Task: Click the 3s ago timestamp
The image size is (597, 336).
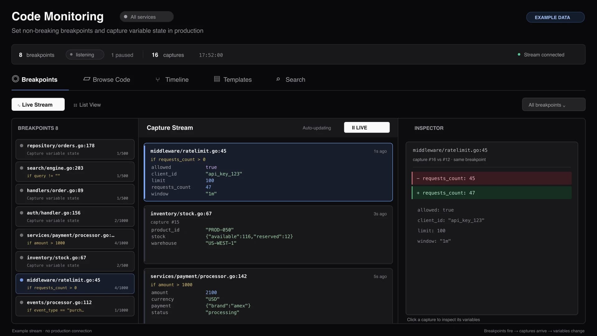Action: coord(380,214)
